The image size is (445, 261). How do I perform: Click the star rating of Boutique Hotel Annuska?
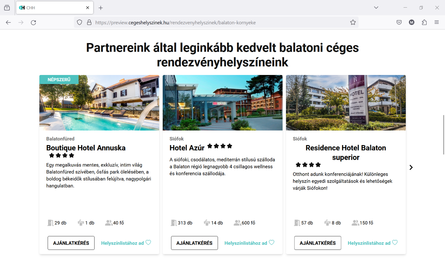click(62, 155)
